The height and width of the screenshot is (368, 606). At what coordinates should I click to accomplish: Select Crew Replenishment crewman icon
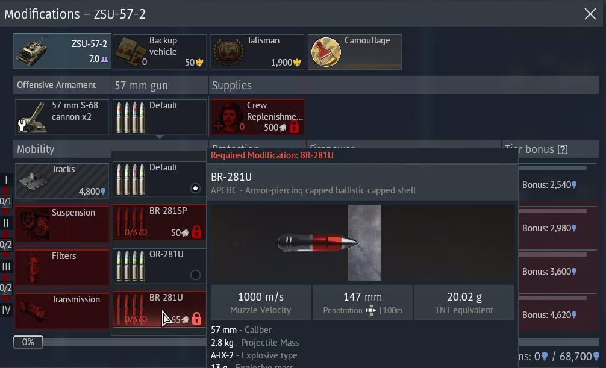[228, 117]
